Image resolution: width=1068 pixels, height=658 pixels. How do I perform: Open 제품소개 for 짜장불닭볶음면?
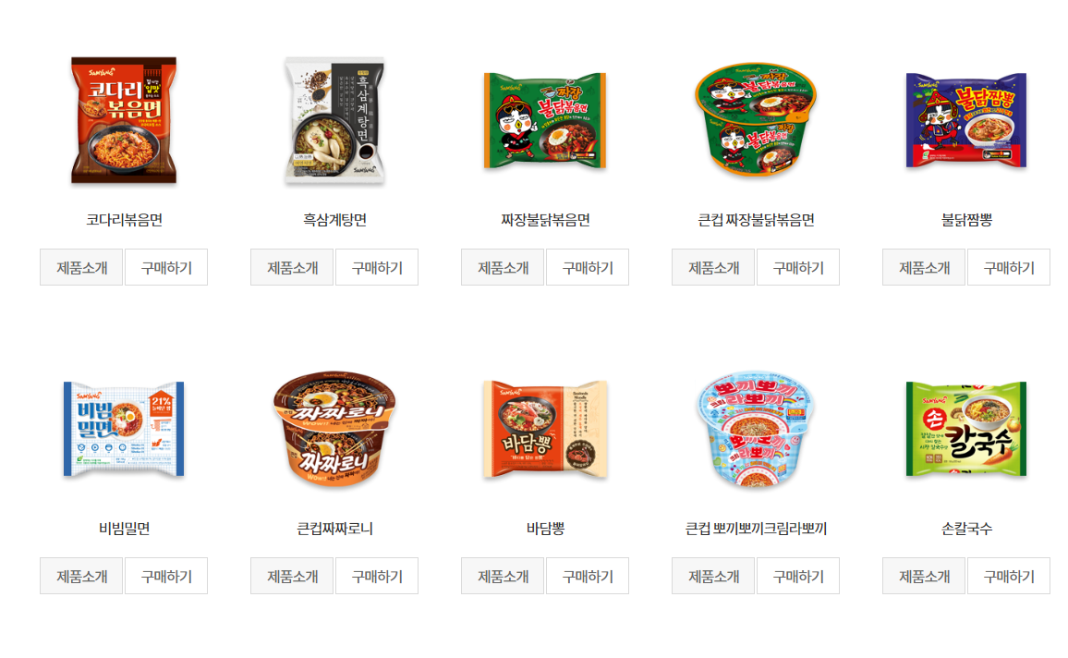tap(503, 268)
